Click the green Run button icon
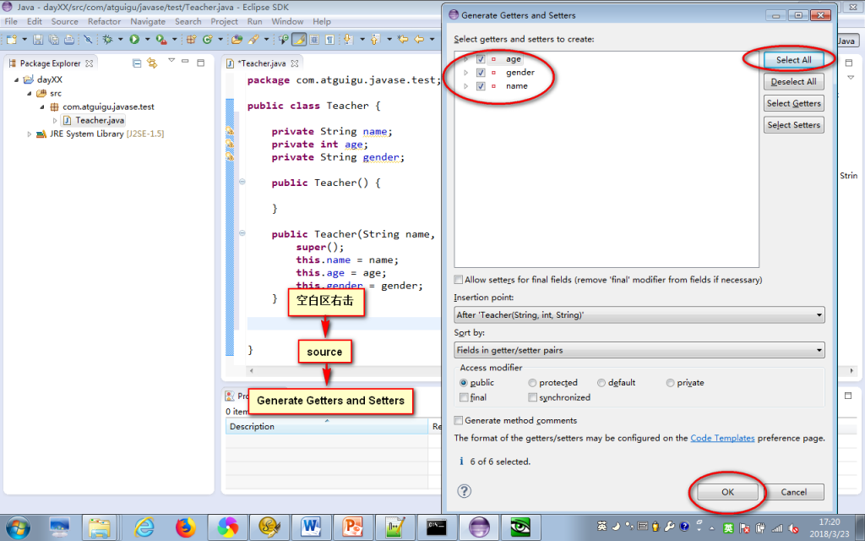 (134, 39)
